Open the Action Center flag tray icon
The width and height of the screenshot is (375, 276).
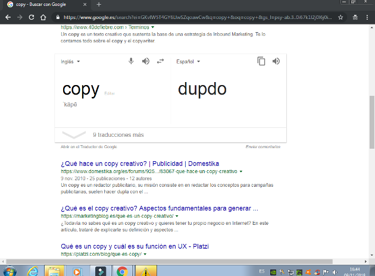[326, 272]
